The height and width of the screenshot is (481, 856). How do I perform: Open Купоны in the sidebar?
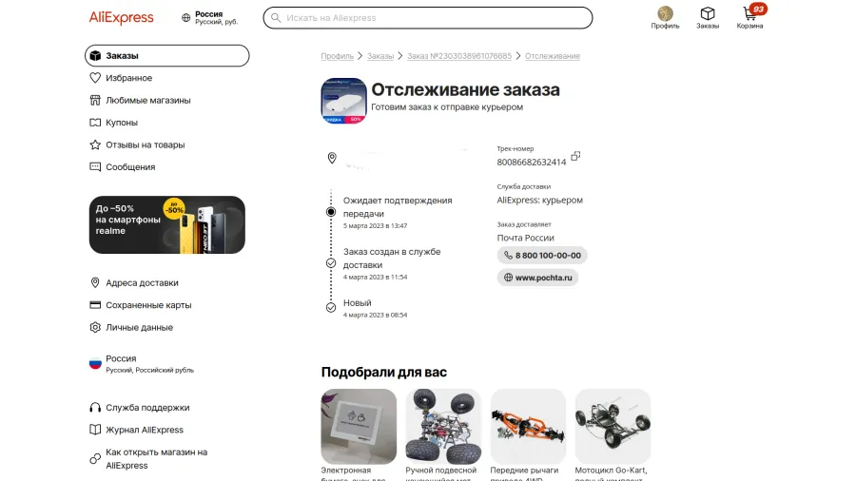coord(113,123)
